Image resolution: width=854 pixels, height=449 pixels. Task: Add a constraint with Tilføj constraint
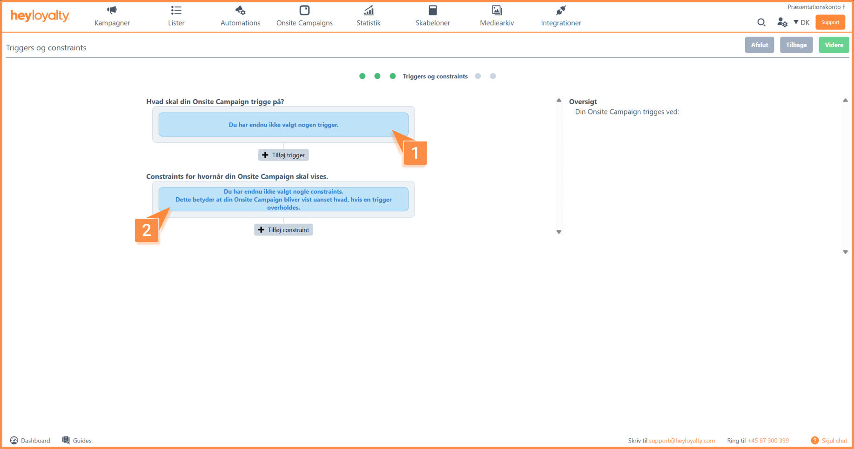pos(283,230)
